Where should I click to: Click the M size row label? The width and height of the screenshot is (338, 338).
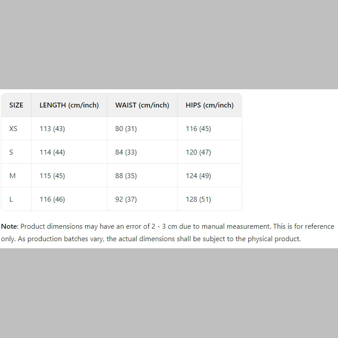12,176
